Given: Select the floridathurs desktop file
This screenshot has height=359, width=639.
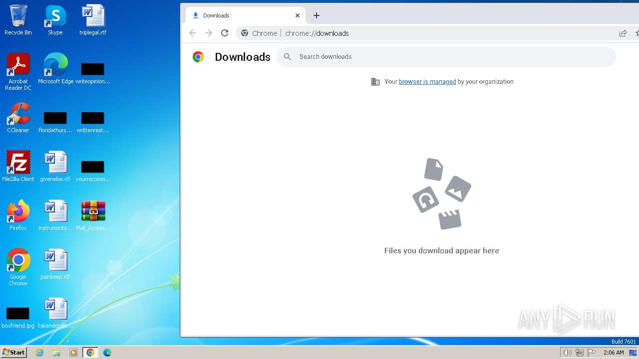Looking at the screenshot, I should [55, 122].
